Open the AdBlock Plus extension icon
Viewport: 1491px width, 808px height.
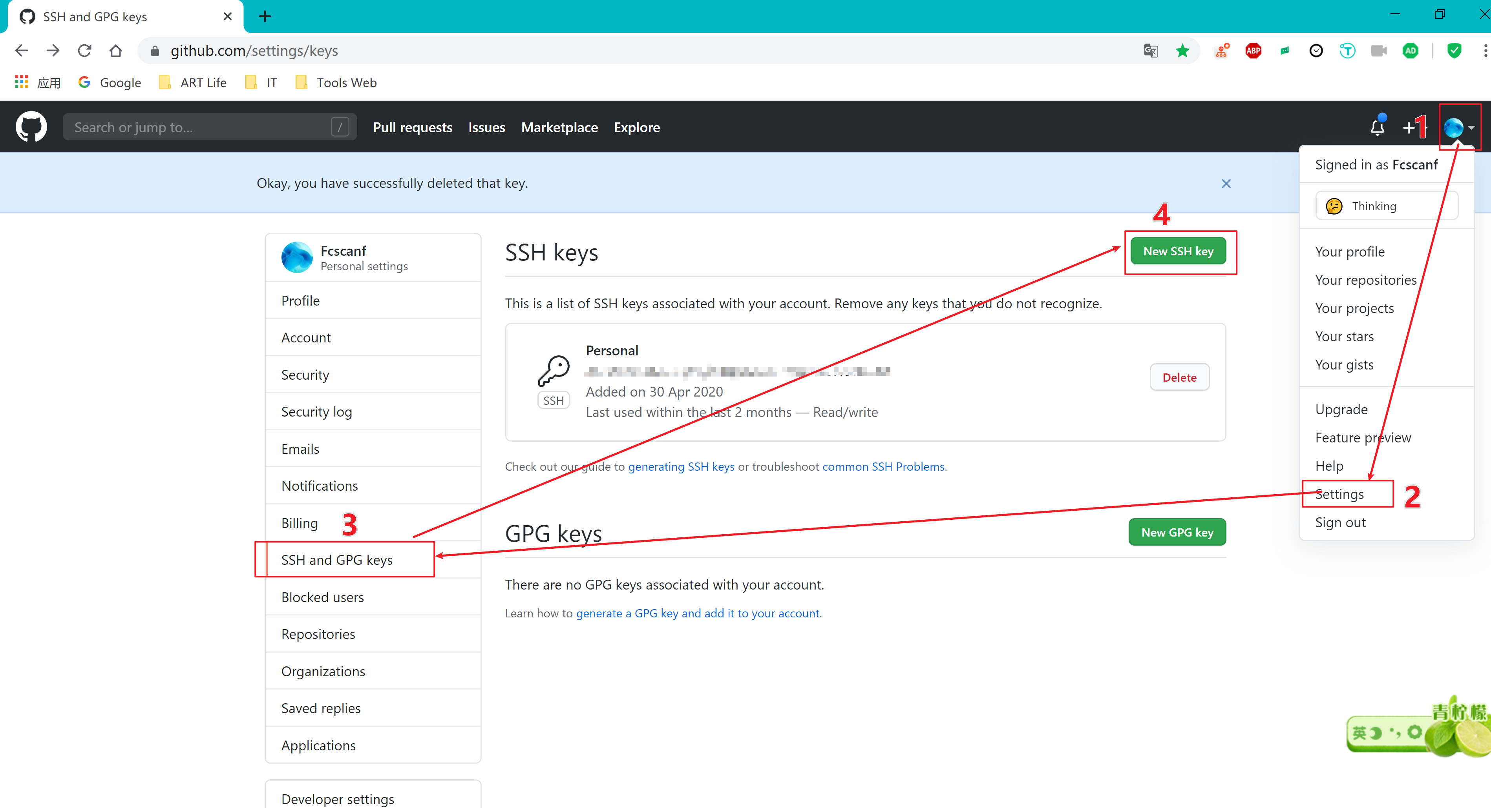[x=1253, y=51]
